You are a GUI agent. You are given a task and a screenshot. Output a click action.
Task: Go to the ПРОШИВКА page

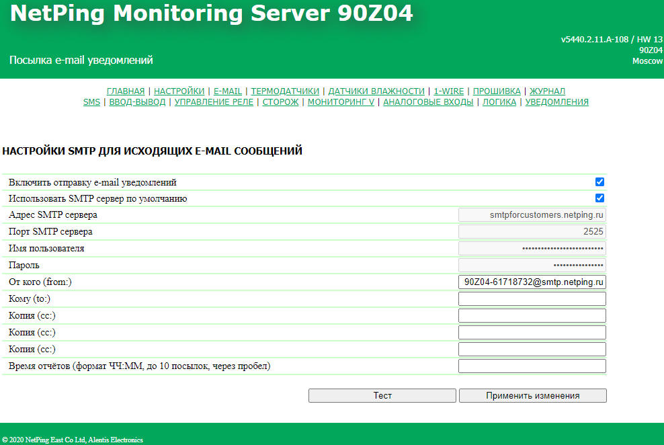click(497, 91)
